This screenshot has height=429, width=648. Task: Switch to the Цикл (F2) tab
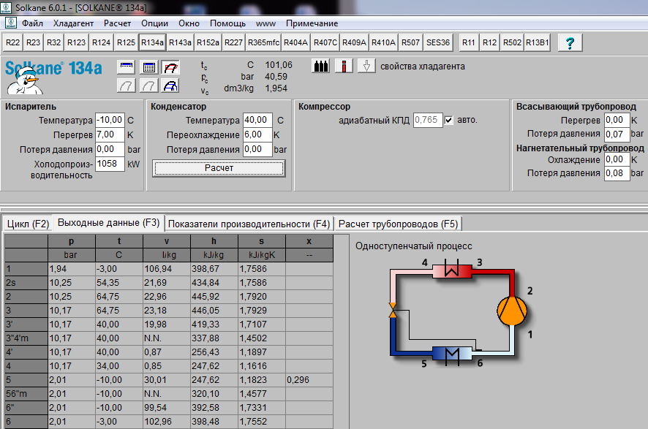tap(28, 224)
